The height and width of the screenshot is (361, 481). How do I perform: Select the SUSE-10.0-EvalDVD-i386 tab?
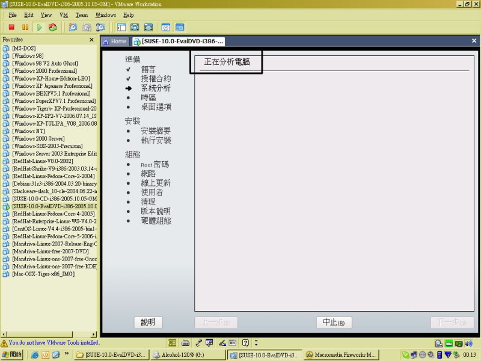pos(179,41)
